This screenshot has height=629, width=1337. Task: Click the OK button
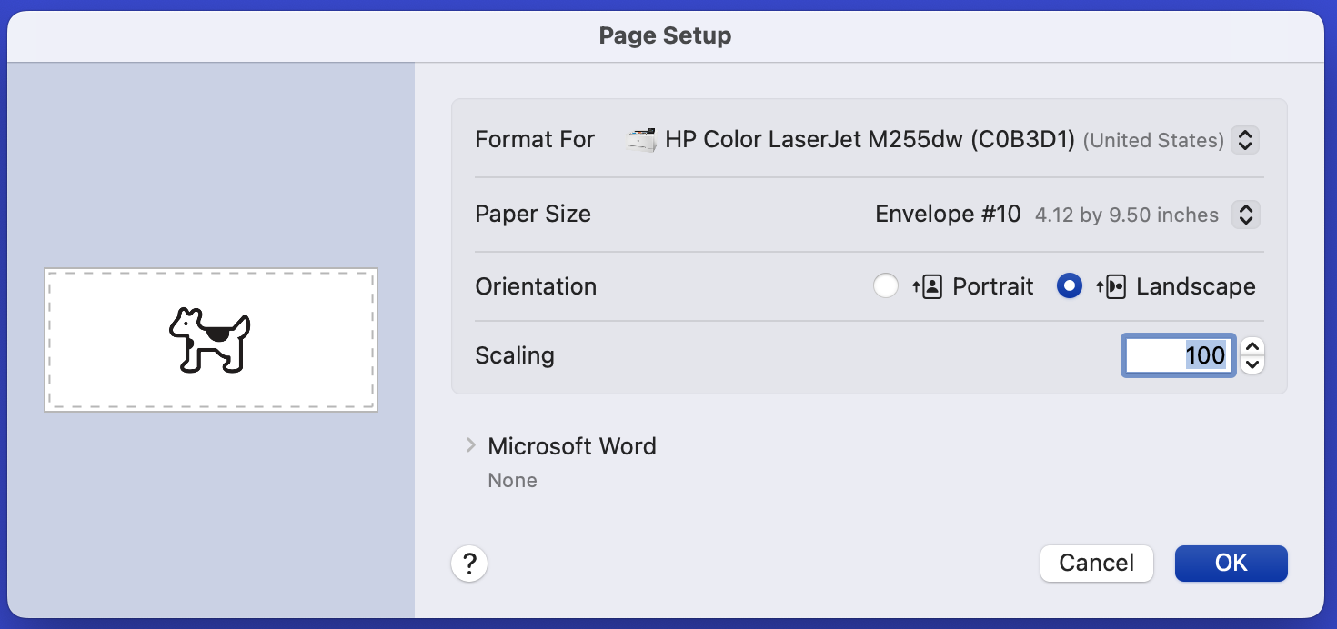(x=1231, y=563)
